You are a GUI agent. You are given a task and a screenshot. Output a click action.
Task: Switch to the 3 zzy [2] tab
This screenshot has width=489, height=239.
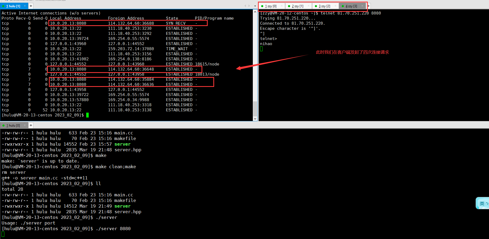[325, 6]
